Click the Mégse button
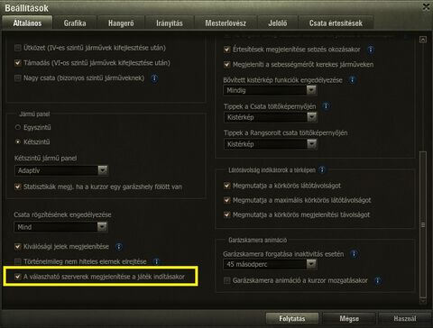Screen dimensions: 433x328 tap(349, 318)
